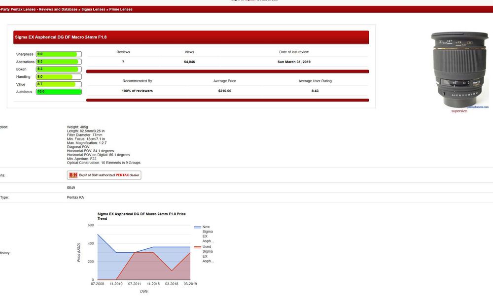Click the Aberrations 9.3 rating bar
This screenshot has width=493, height=303.
59,62
